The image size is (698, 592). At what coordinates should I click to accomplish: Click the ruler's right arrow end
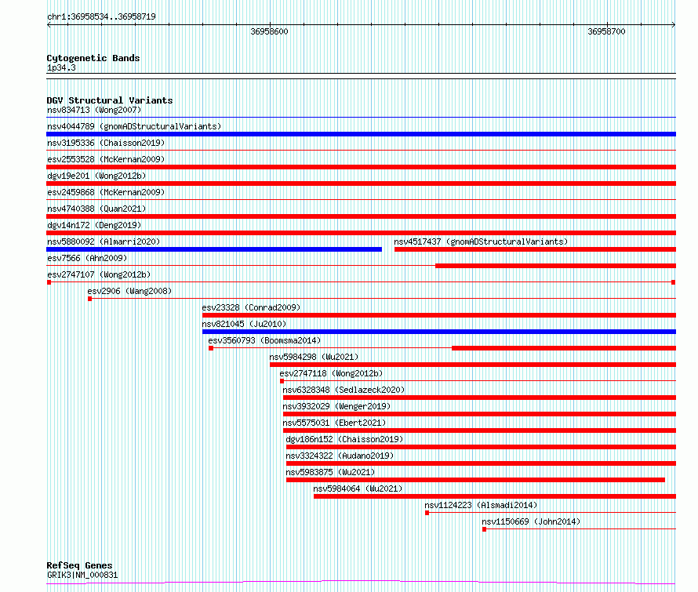674,24
